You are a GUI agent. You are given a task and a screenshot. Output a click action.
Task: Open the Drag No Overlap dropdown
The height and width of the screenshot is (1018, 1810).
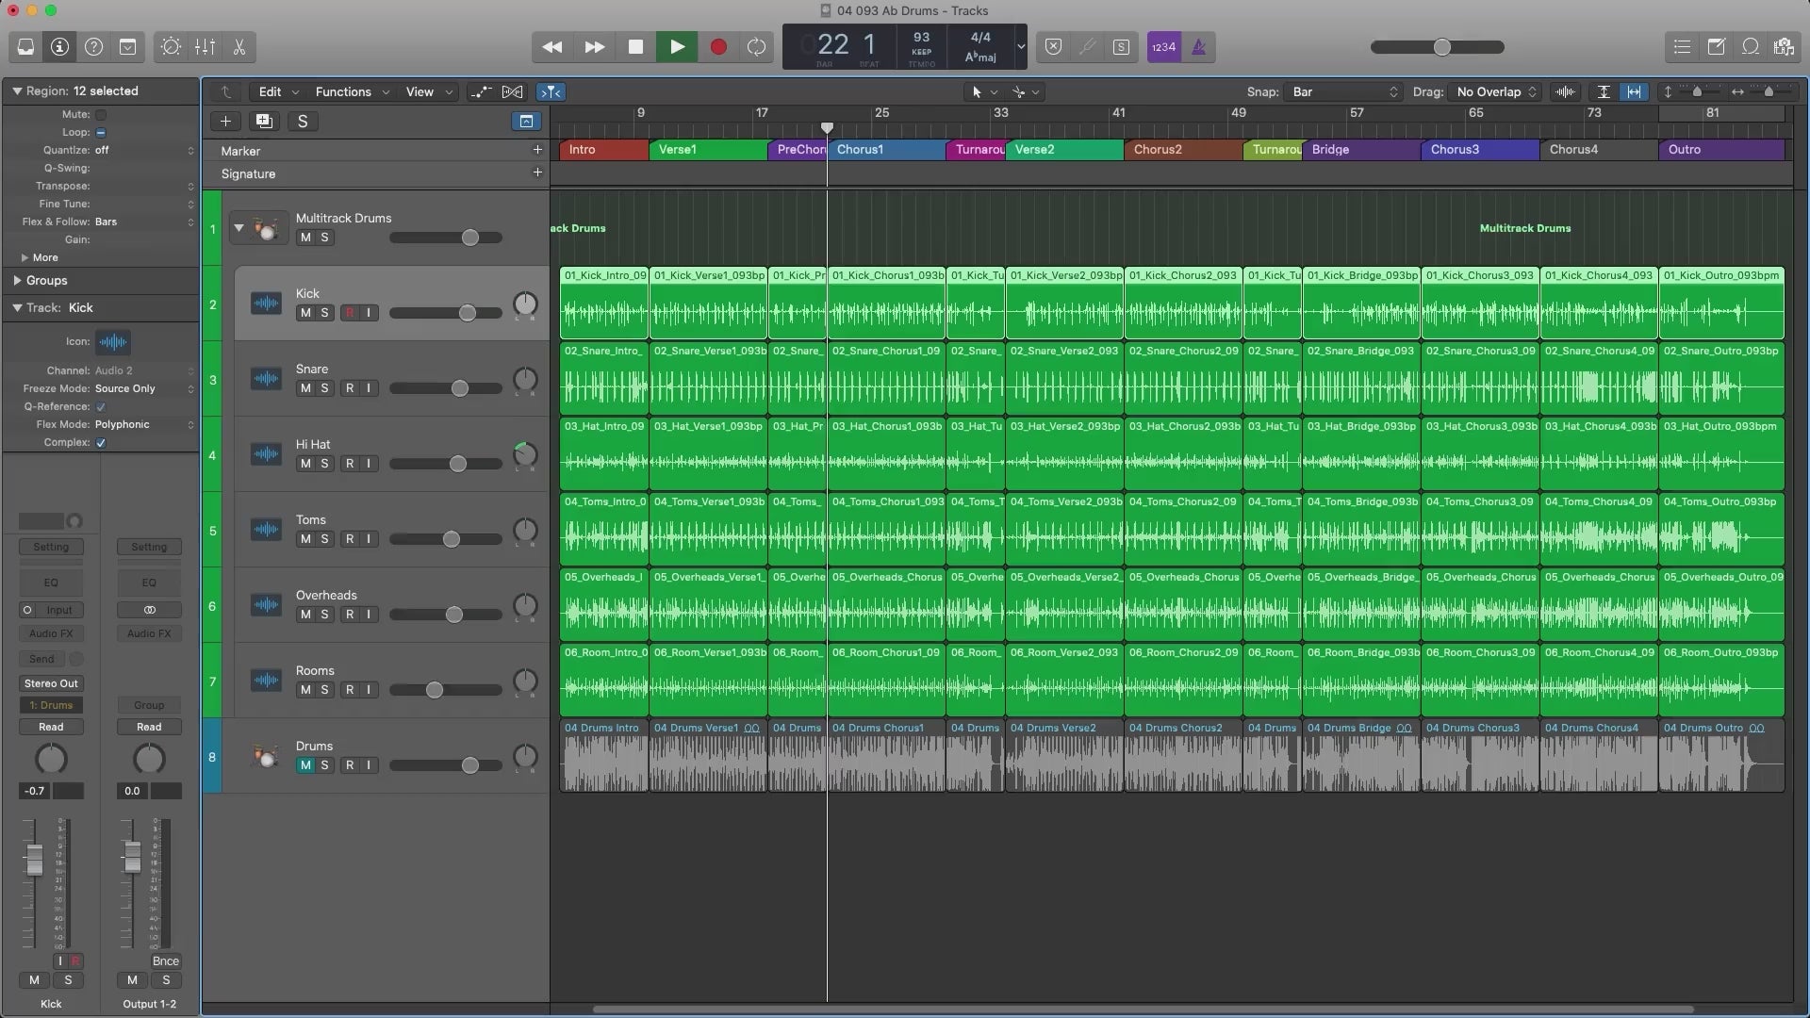pyautogui.click(x=1497, y=91)
